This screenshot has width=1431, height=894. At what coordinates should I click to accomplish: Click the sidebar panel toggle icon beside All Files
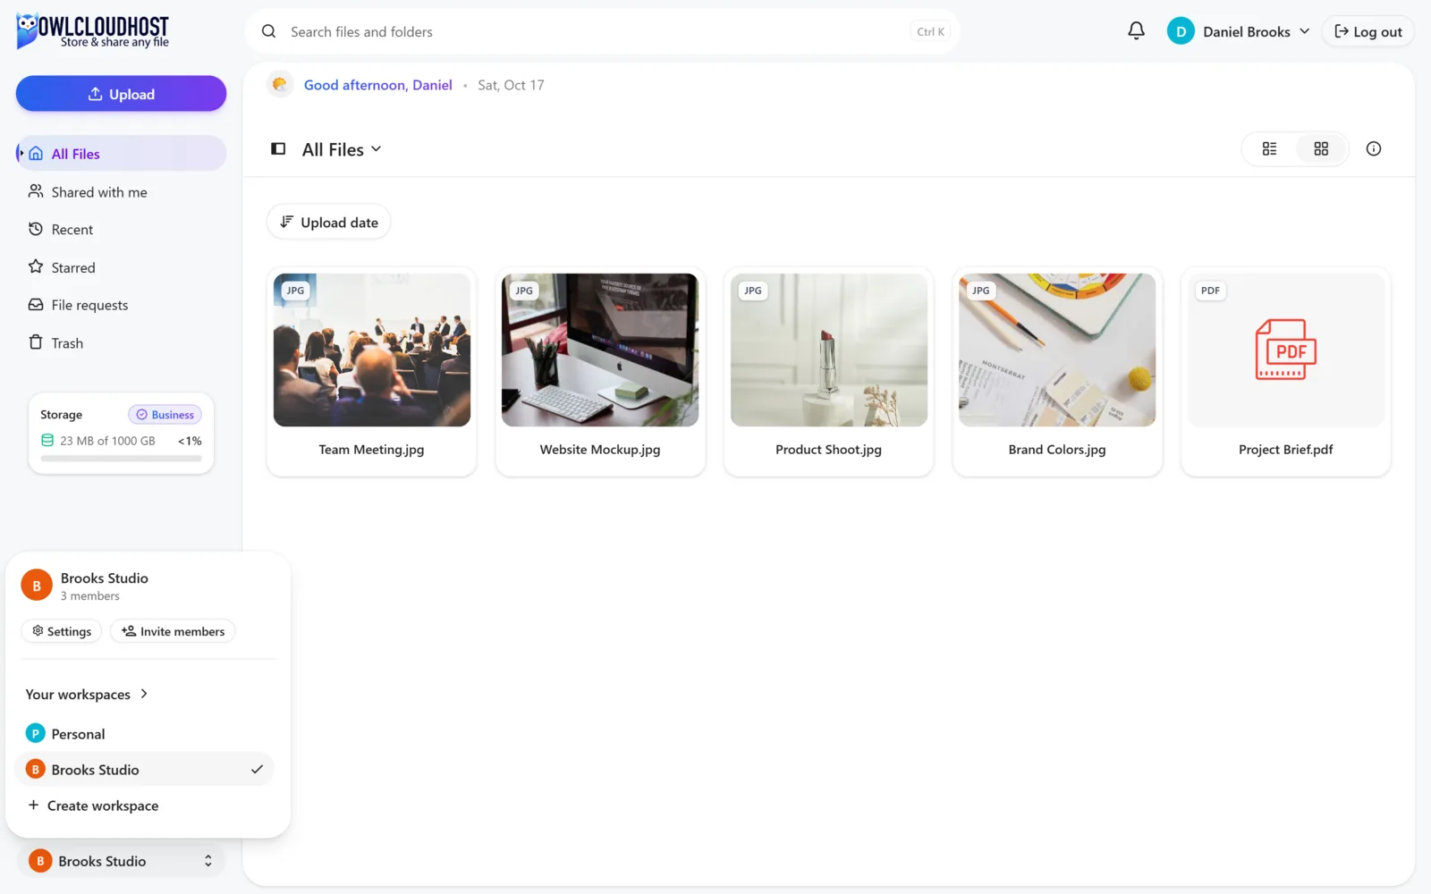coord(278,149)
